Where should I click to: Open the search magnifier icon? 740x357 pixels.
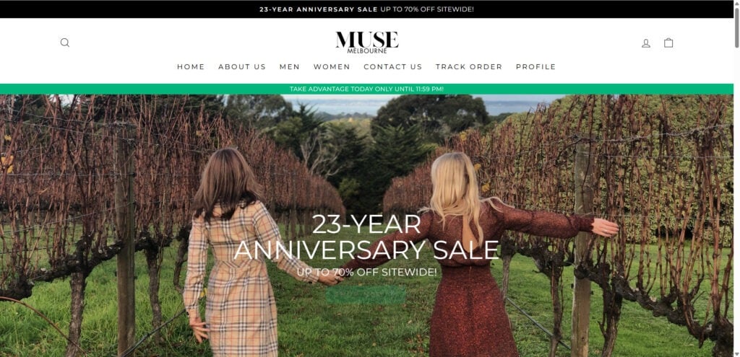[64, 43]
